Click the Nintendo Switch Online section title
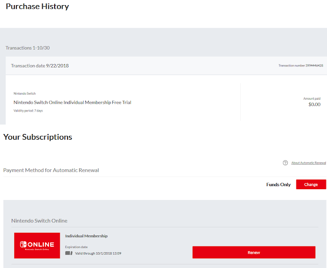This screenshot has height=268, width=327. (x=39, y=220)
